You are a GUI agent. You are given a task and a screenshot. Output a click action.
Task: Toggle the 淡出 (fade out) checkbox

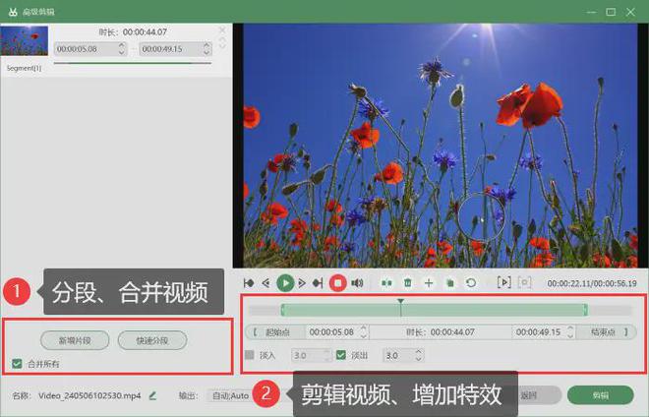tap(341, 355)
